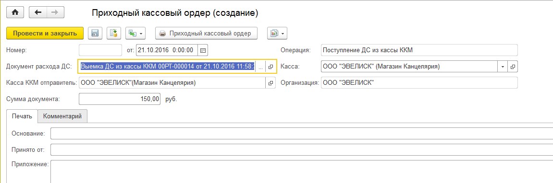Click the руб. currency label
The width and height of the screenshot is (553, 183).
coord(172,99)
